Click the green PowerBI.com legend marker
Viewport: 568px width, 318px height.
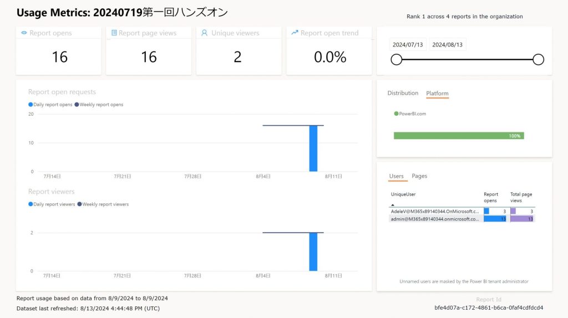point(396,114)
